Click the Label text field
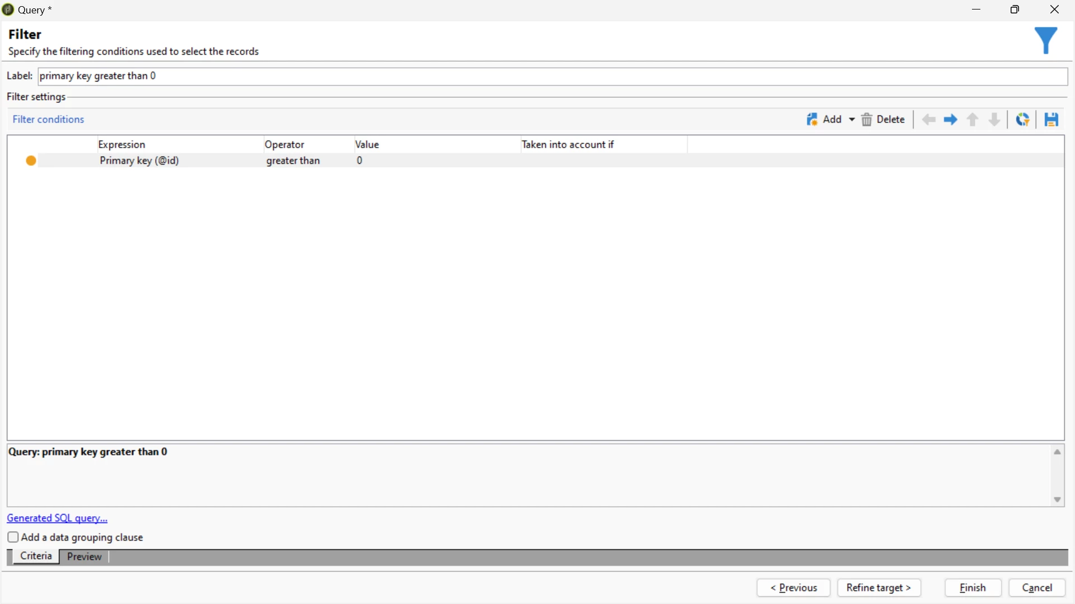1075x604 pixels. click(552, 76)
